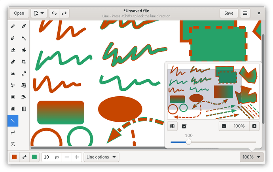Select the Rotate tool
Viewport: 273px width, 172px height.
click(x=24, y=85)
